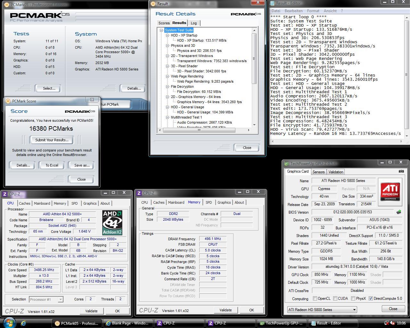Click the Result tree vertical scrollbar thumb

pos(254,58)
